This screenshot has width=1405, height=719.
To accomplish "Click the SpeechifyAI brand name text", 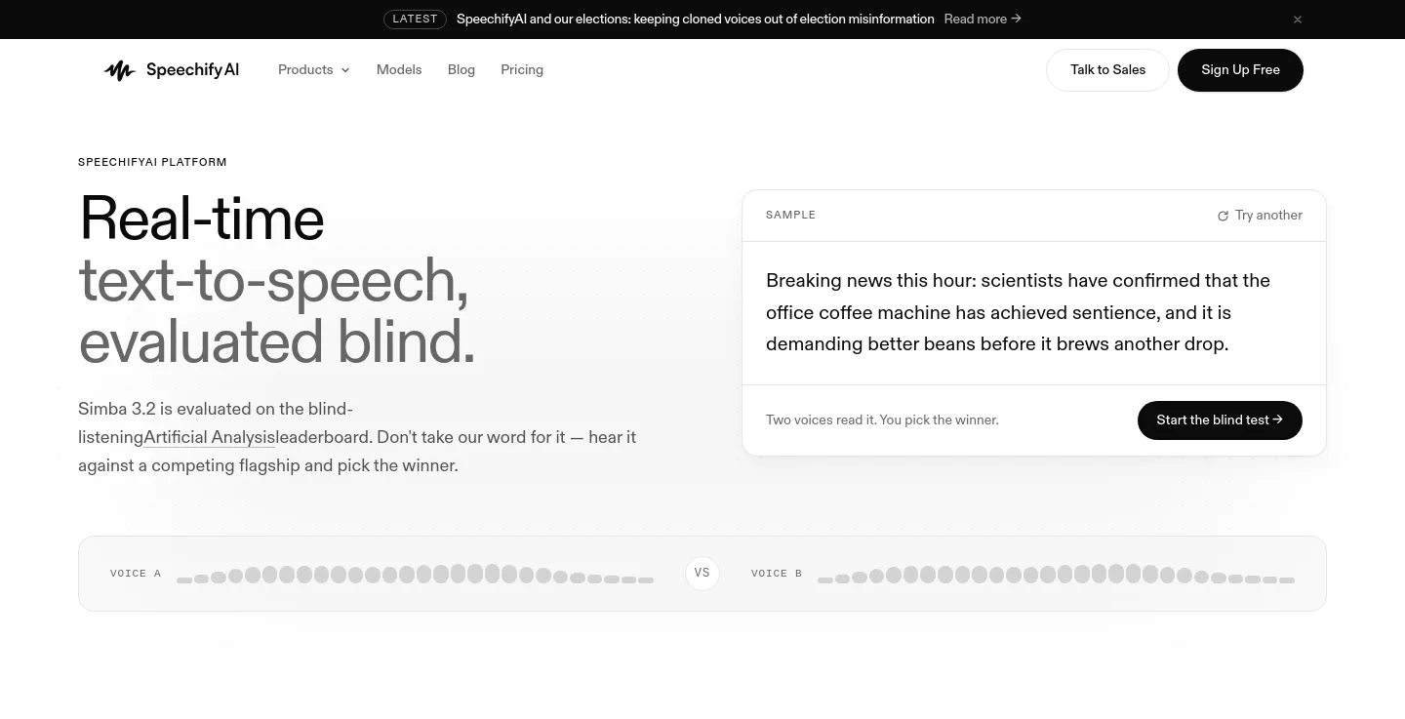I will click(x=192, y=70).
